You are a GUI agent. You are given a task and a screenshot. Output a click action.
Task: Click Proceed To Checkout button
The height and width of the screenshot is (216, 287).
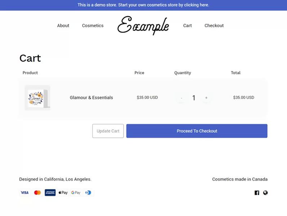(x=197, y=131)
